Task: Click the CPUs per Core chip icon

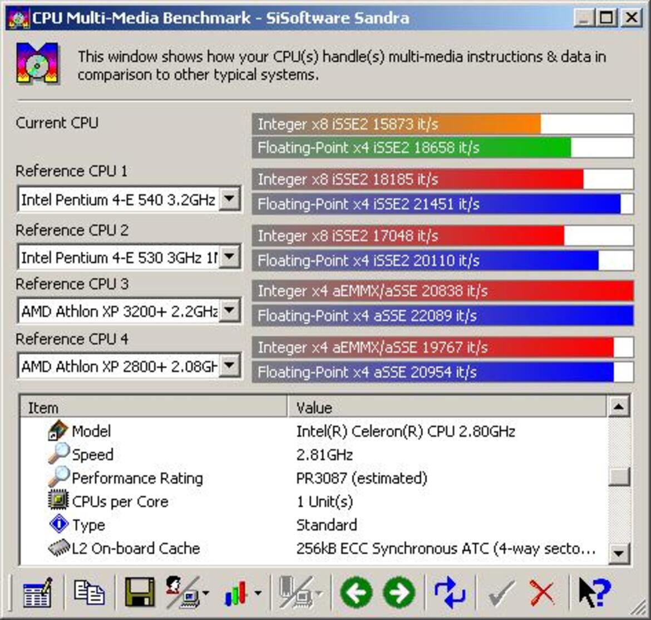Action: 58,500
